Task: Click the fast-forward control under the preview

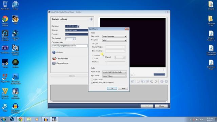Action: coord(132,75)
